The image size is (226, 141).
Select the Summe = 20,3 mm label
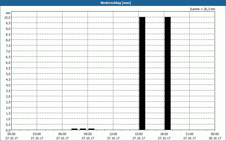click(202, 9)
